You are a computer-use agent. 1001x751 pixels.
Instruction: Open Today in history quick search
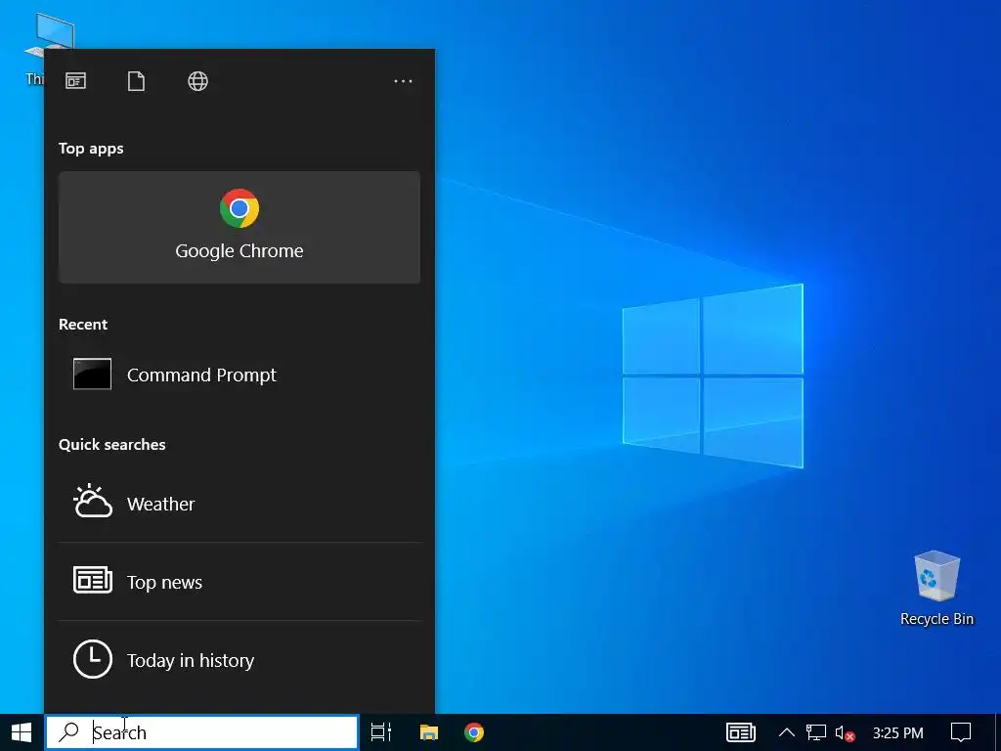coord(239,660)
